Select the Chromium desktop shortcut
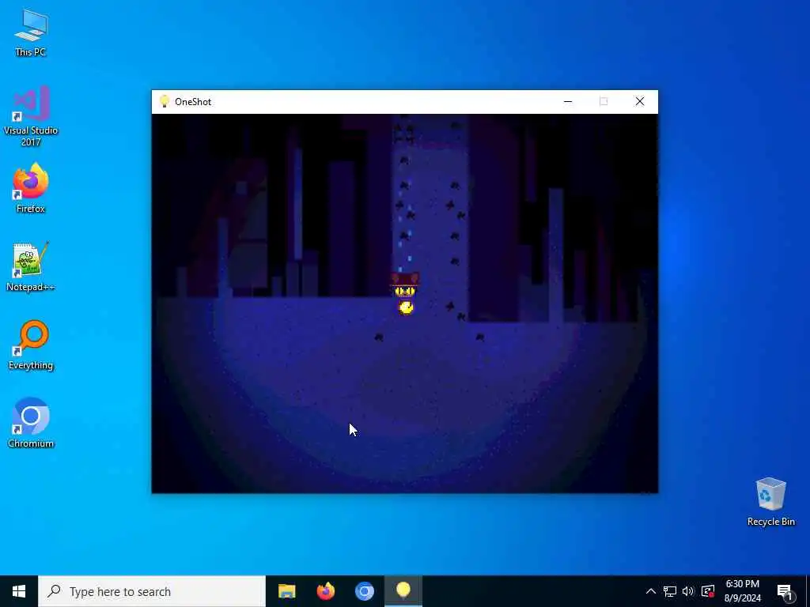810x607 pixels. tap(31, 423)
